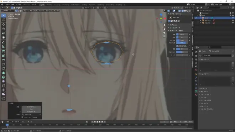Hide the Circle object with eye icon
This screenshot has width=235, height=132.
coord(233,18)
